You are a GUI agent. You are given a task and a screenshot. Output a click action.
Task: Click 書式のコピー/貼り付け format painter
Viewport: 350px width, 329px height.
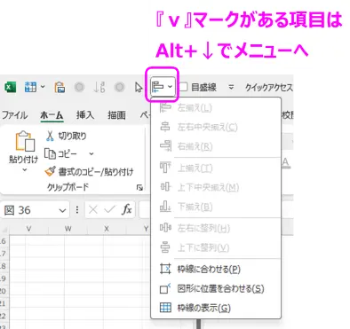(x=89, y=171)
